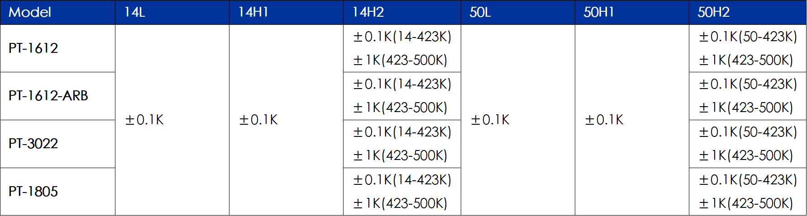Select the PT-1612 model row label
Image resolution: width=807 pixels, height=216 pixels.
tap(33, 48)
